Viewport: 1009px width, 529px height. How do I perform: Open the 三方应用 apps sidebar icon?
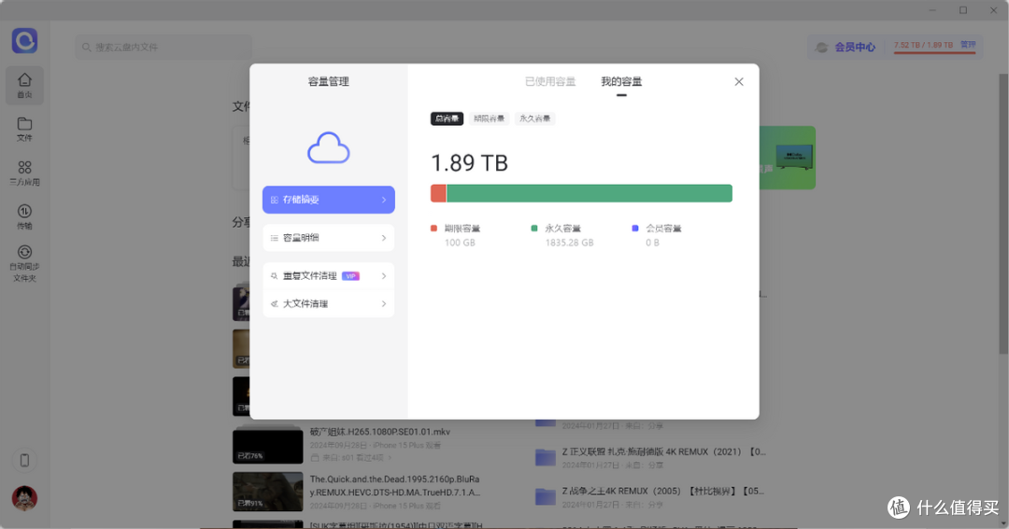click(x=24, y=174)
